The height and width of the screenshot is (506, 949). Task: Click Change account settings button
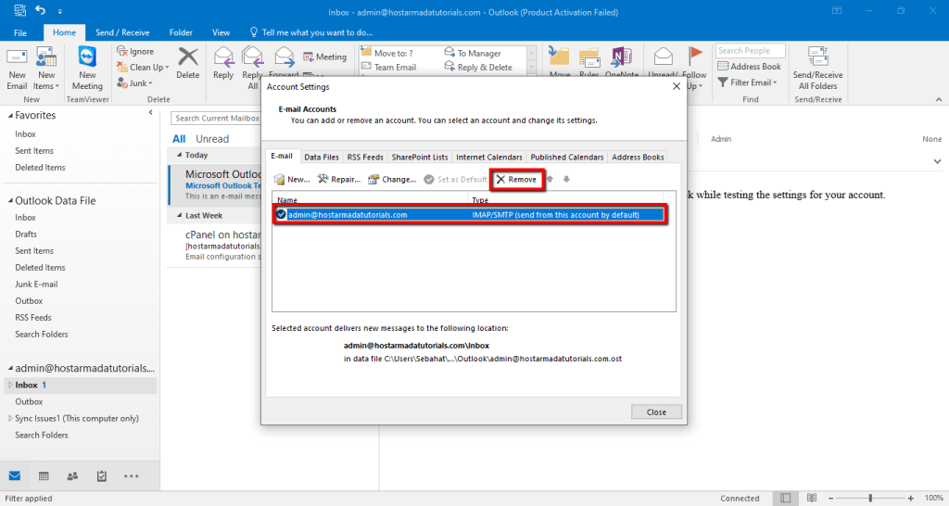392,179
